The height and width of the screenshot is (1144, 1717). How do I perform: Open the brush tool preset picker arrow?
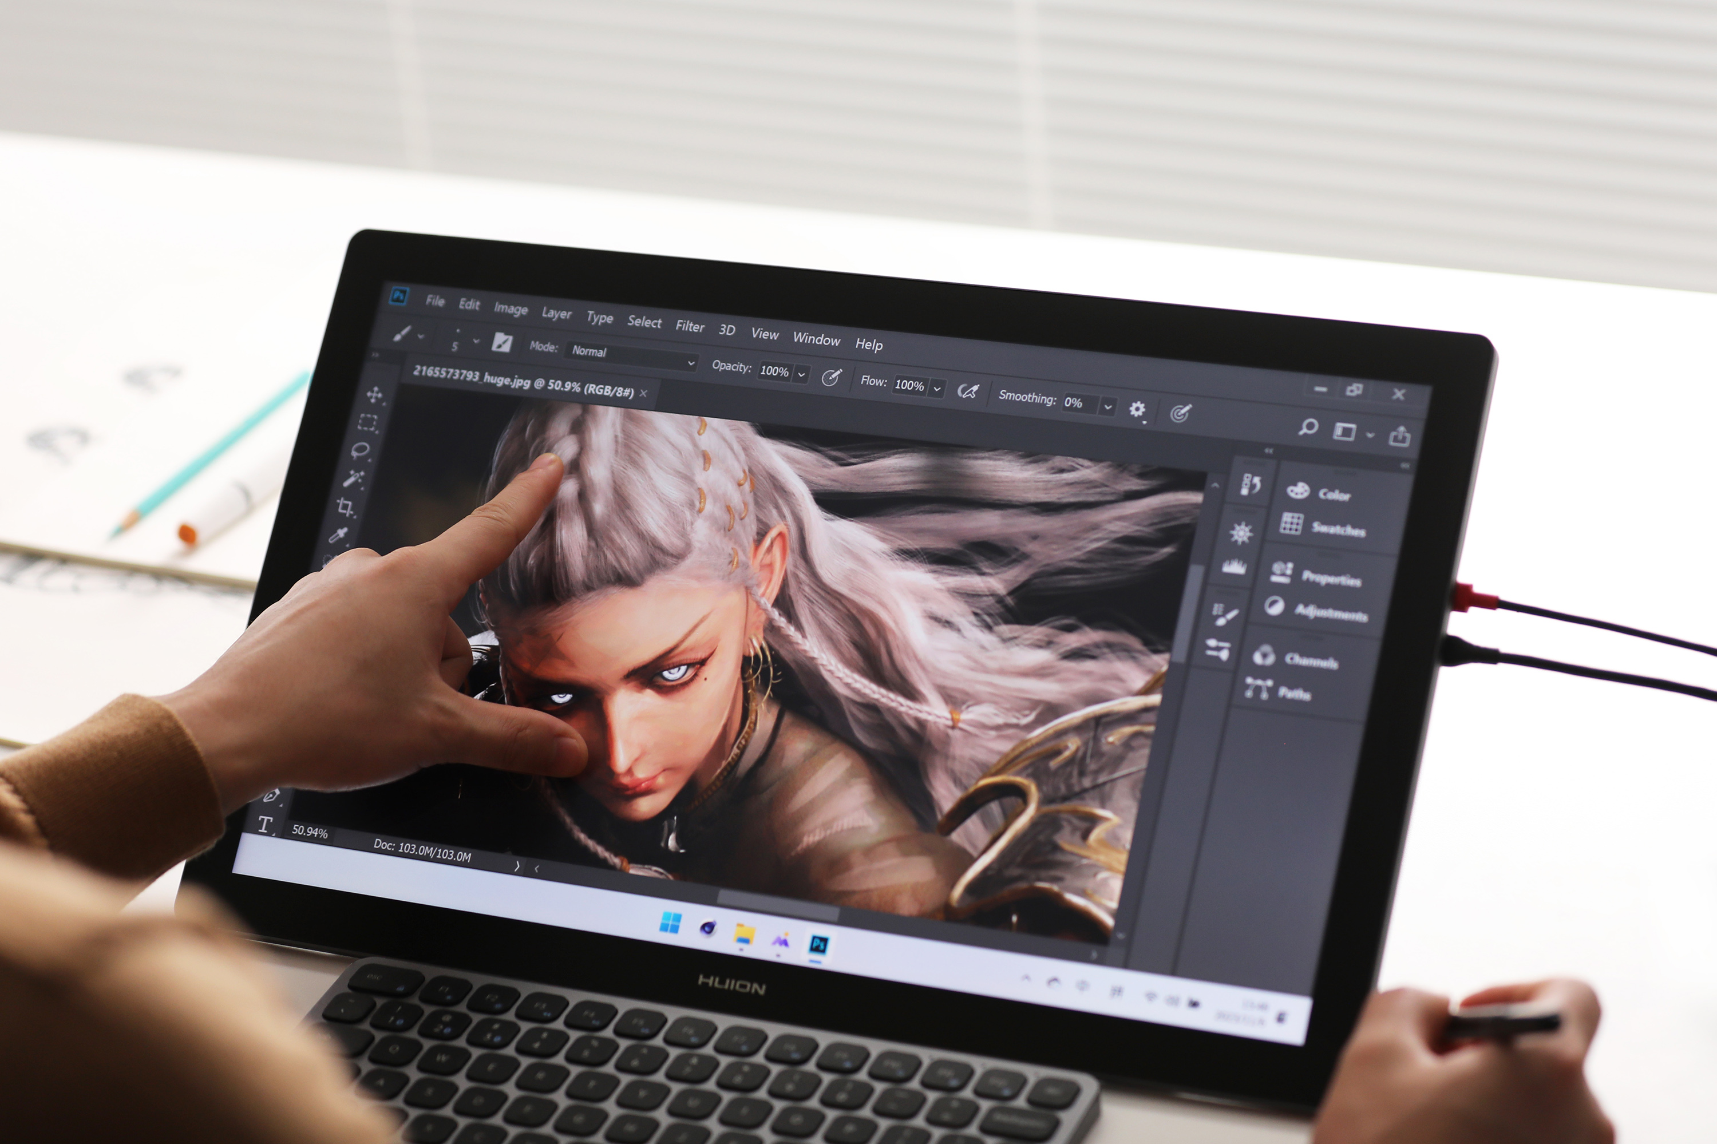pyautogui.click(x=421, y=337)
